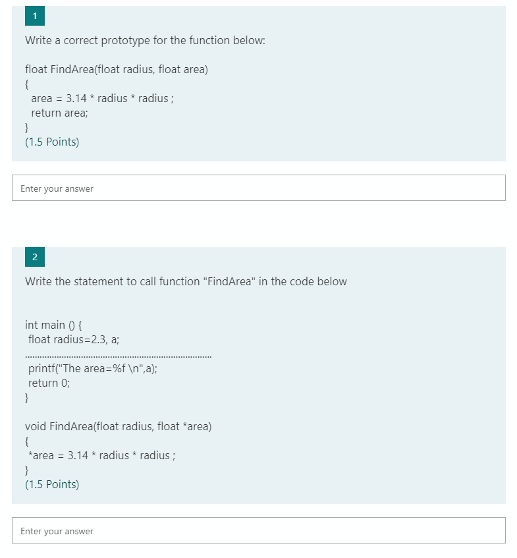
Task: Click the '*area = 3.14' pointer assignment line
Action: coord(99,455)
